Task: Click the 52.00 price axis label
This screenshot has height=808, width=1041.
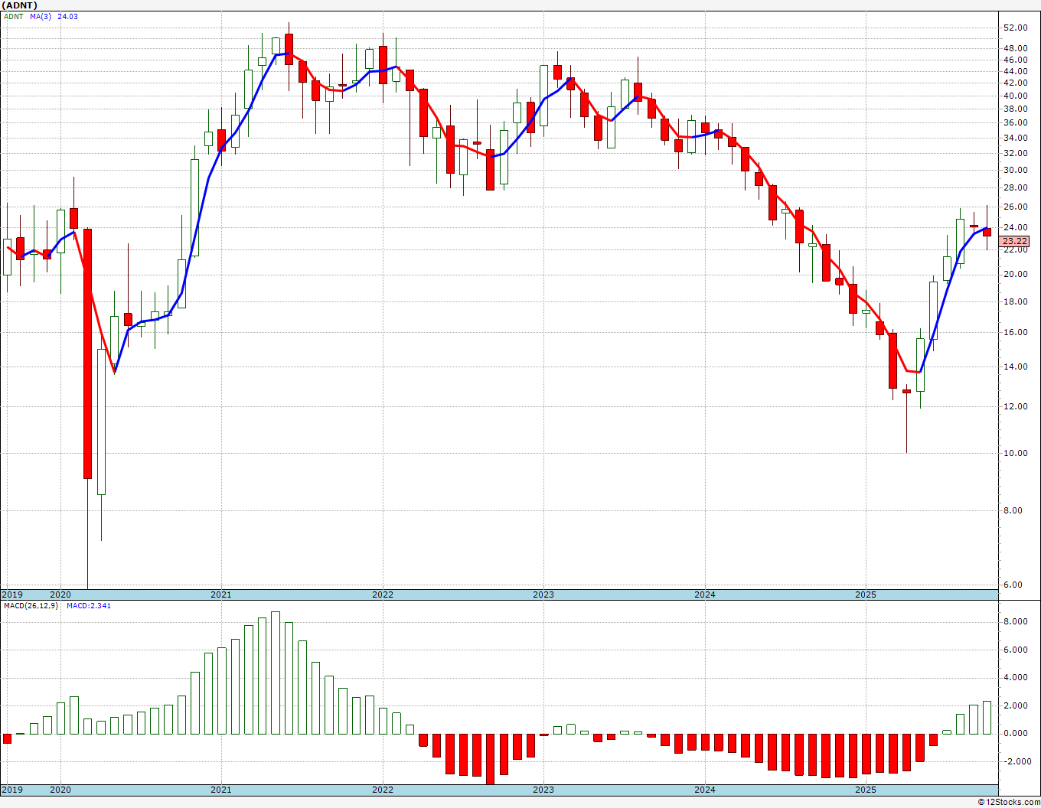Action: tap(1015, 28)
